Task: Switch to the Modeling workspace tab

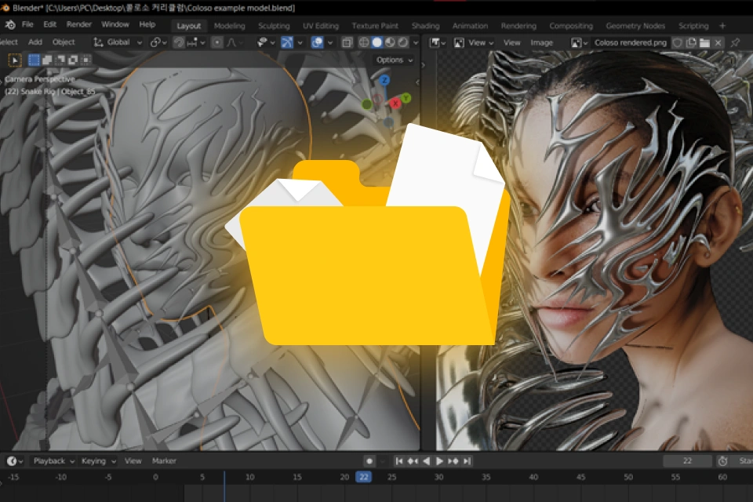Action: pos(230,26)
